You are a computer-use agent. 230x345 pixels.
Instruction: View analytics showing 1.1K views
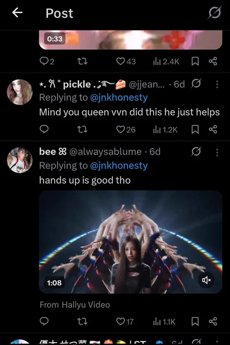(x=164, y=322)
